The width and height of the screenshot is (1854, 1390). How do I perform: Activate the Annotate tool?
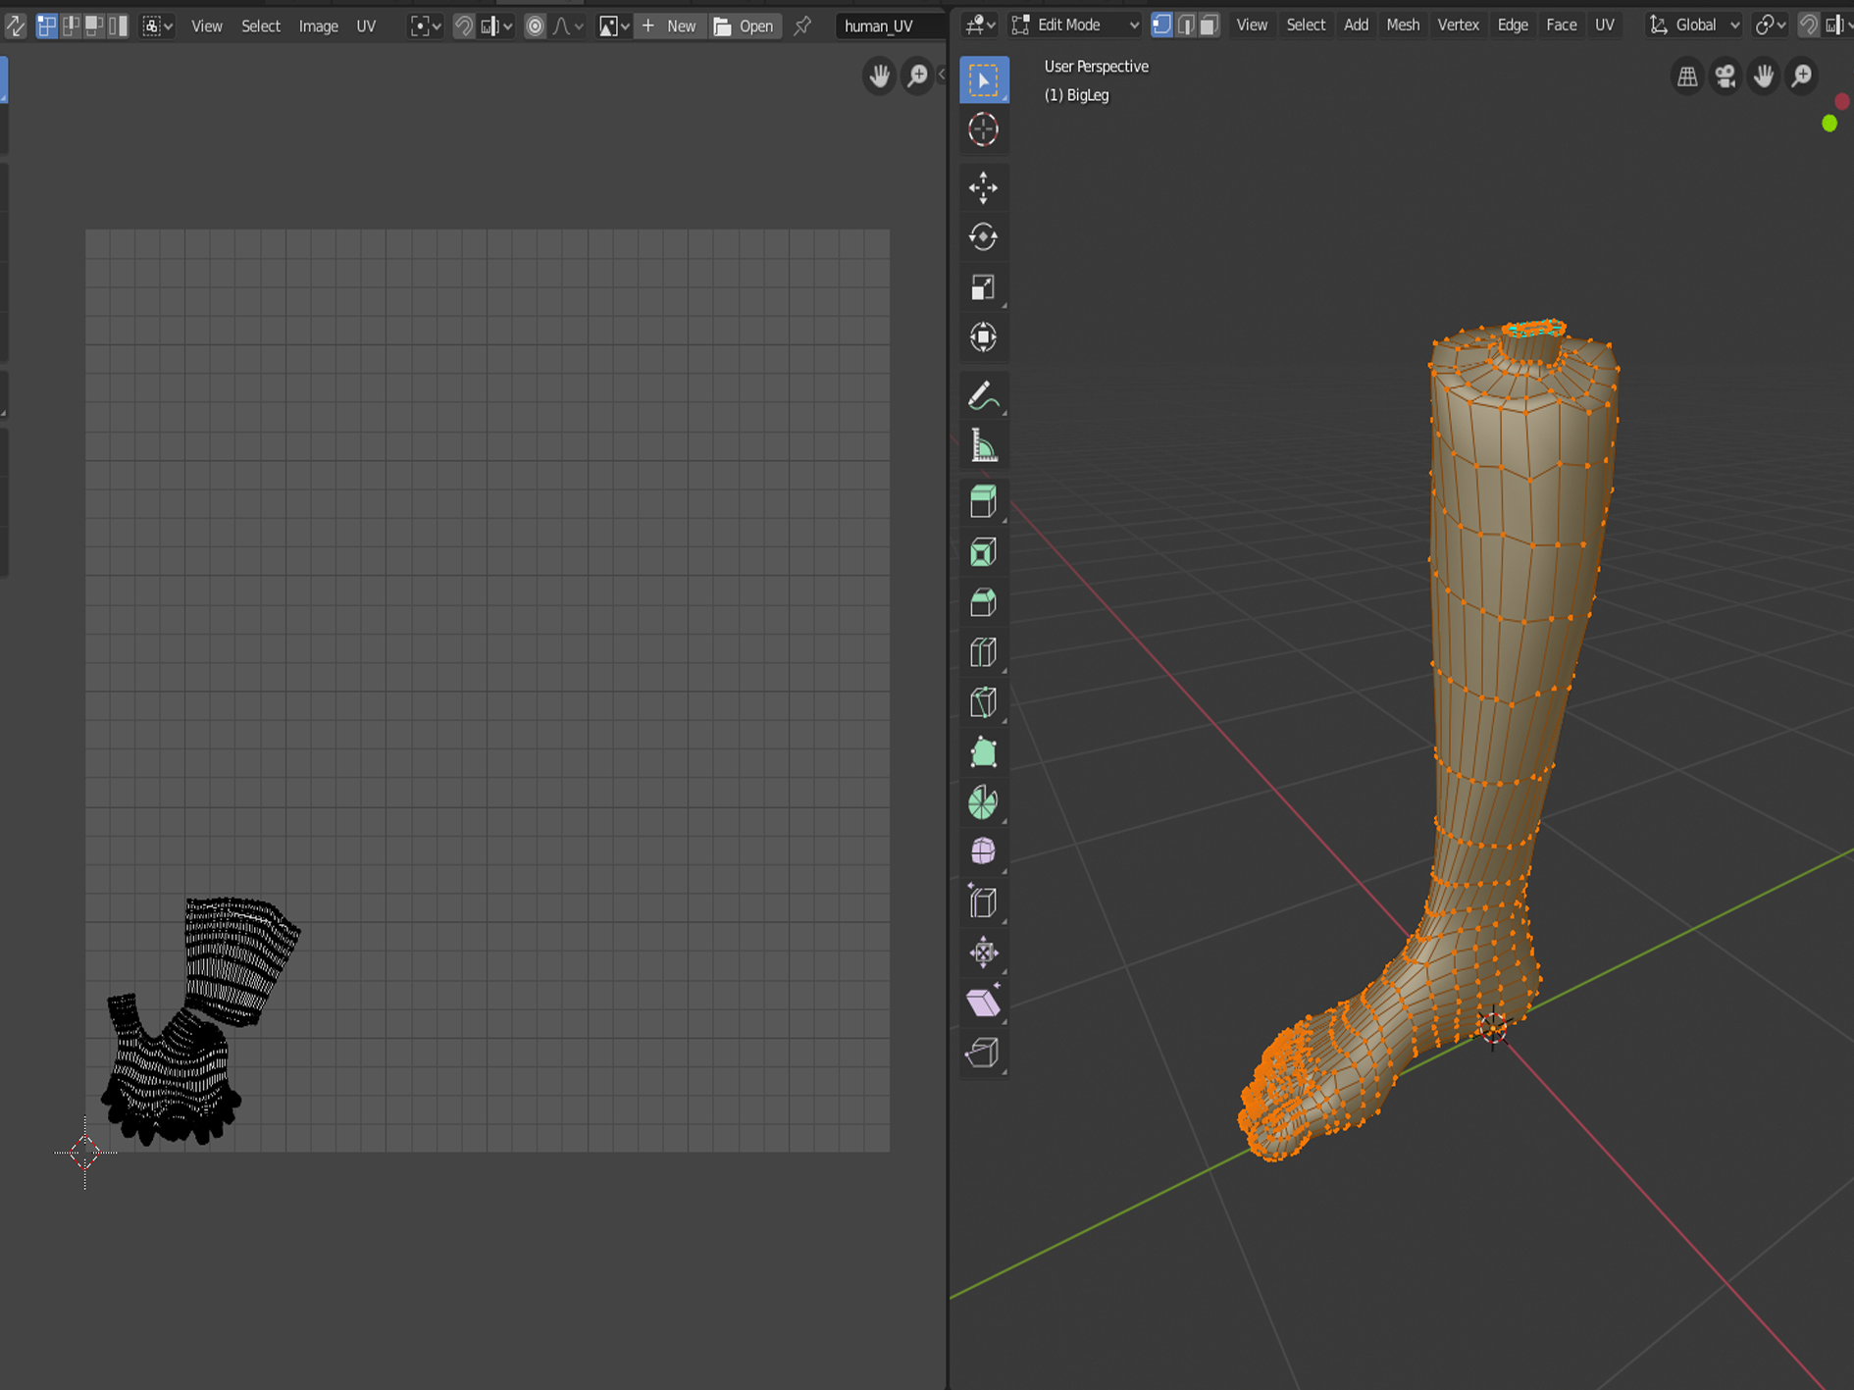(x=983, y=394)
